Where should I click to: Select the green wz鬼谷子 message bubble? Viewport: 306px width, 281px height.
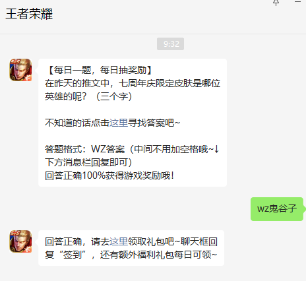[277, 209]
